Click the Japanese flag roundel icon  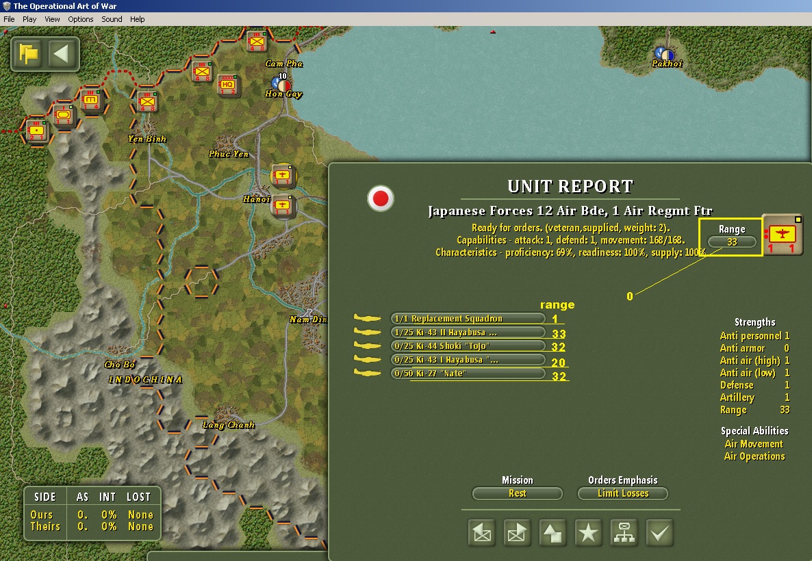[x=381, y=198]
